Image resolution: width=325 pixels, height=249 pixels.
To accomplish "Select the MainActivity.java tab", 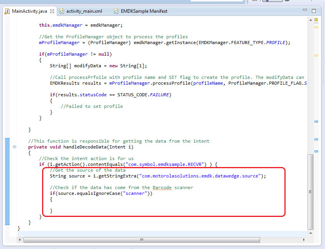I will pyautogui.click(x=29, y=11).
